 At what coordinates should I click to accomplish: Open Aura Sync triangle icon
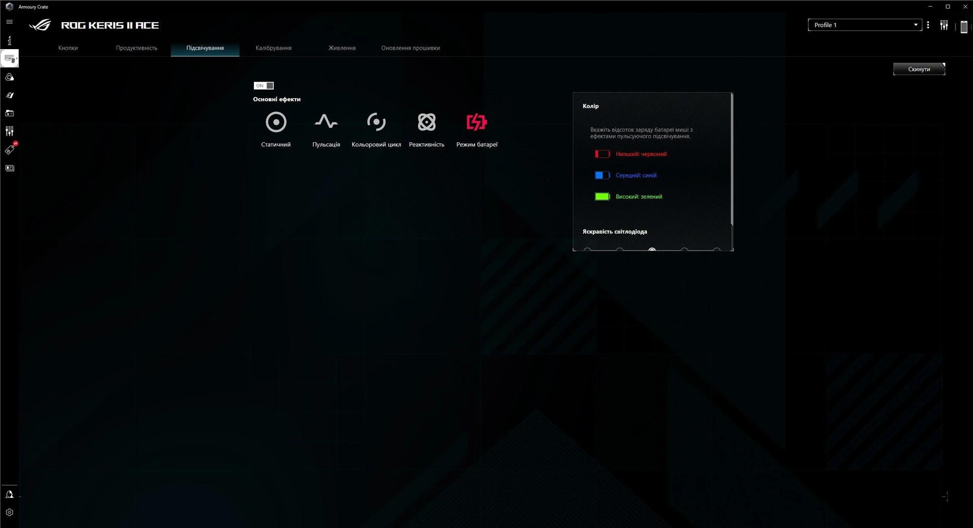pos(9,77)
